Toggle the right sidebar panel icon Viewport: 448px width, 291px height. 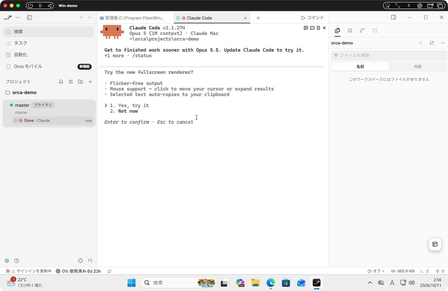coord(393,17)
